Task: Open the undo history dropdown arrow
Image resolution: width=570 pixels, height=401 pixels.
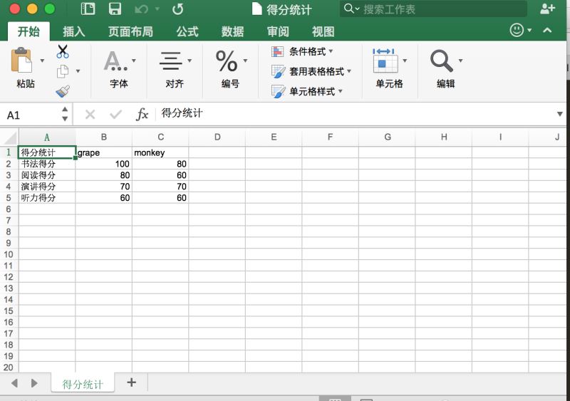Action: pos(157,9)
